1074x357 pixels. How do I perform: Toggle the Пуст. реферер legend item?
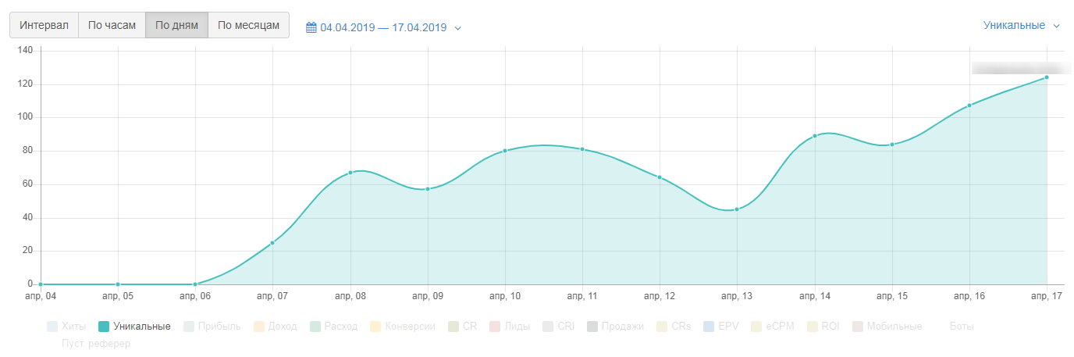click(95, 344)
